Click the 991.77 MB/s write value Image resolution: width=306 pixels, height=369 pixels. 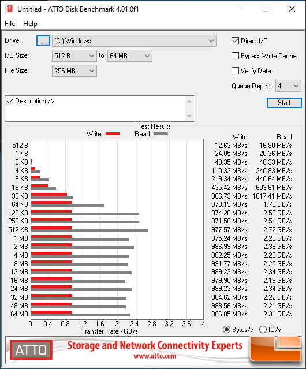pyautogui.click(x=229, y=263)
